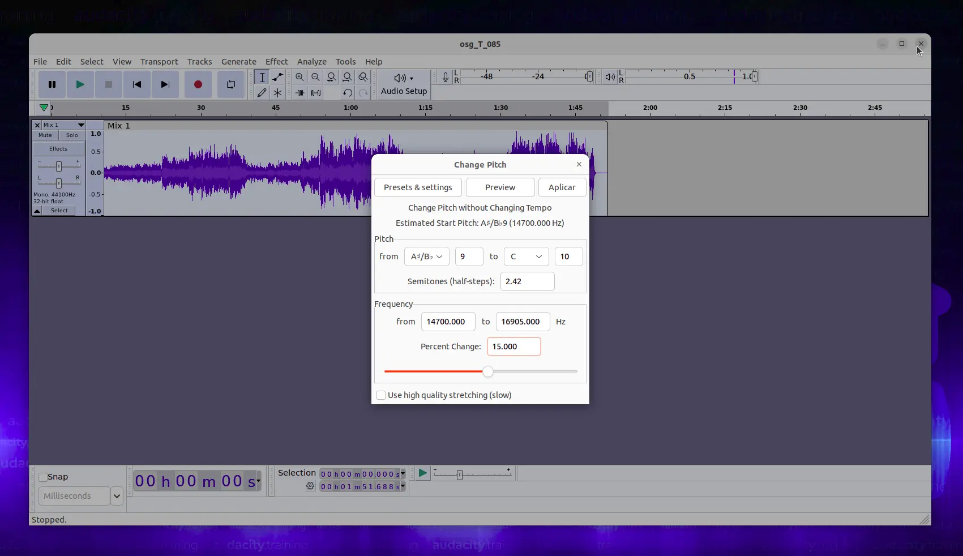Open the to pitch C dropdown
The height and width of the screenshot is (556, 963).
click(x=527, y=256)
